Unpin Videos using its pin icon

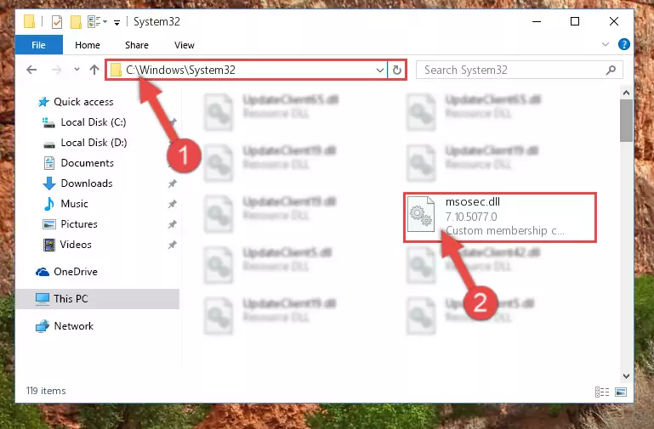coord(172,245)
